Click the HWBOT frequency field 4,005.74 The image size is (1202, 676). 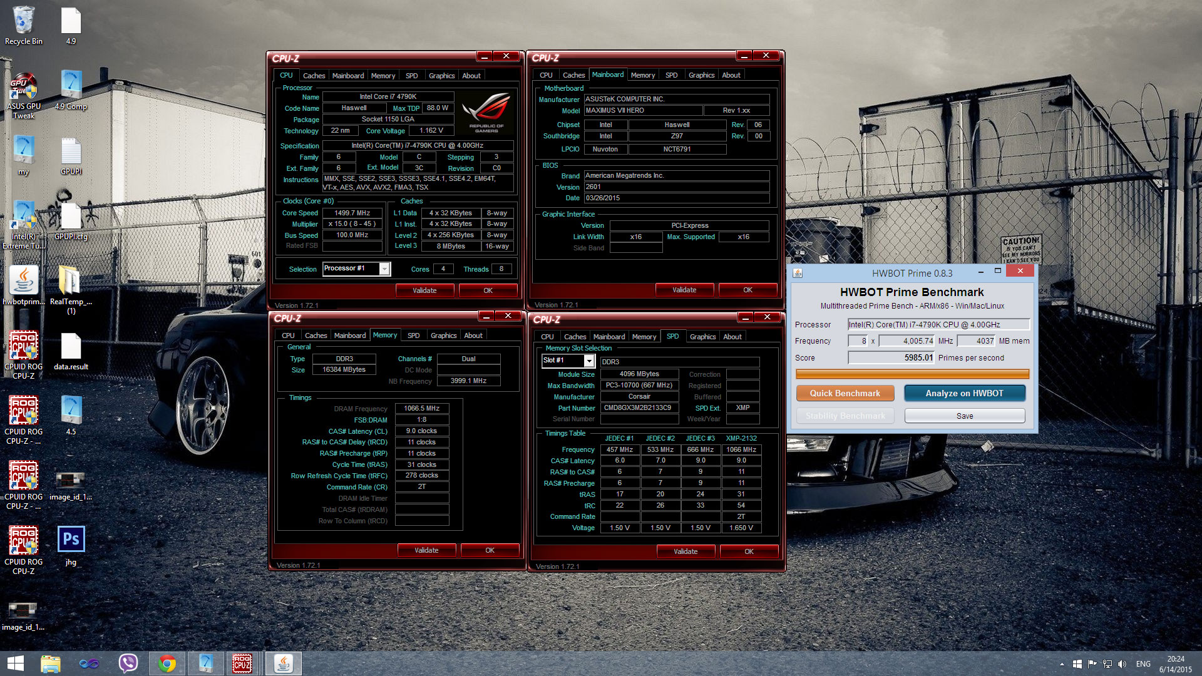tap(907, 341)
